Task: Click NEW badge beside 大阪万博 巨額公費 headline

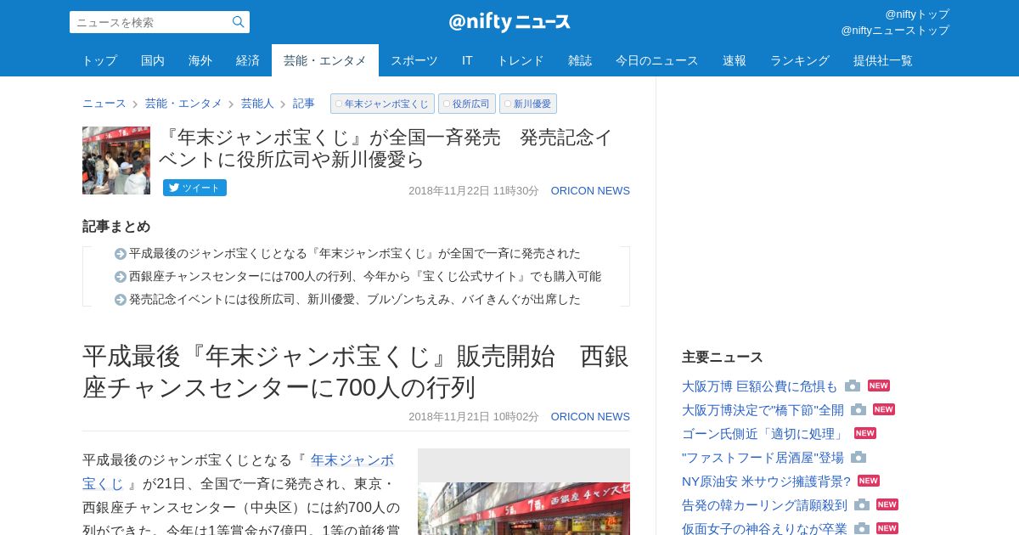Action: 879,386
